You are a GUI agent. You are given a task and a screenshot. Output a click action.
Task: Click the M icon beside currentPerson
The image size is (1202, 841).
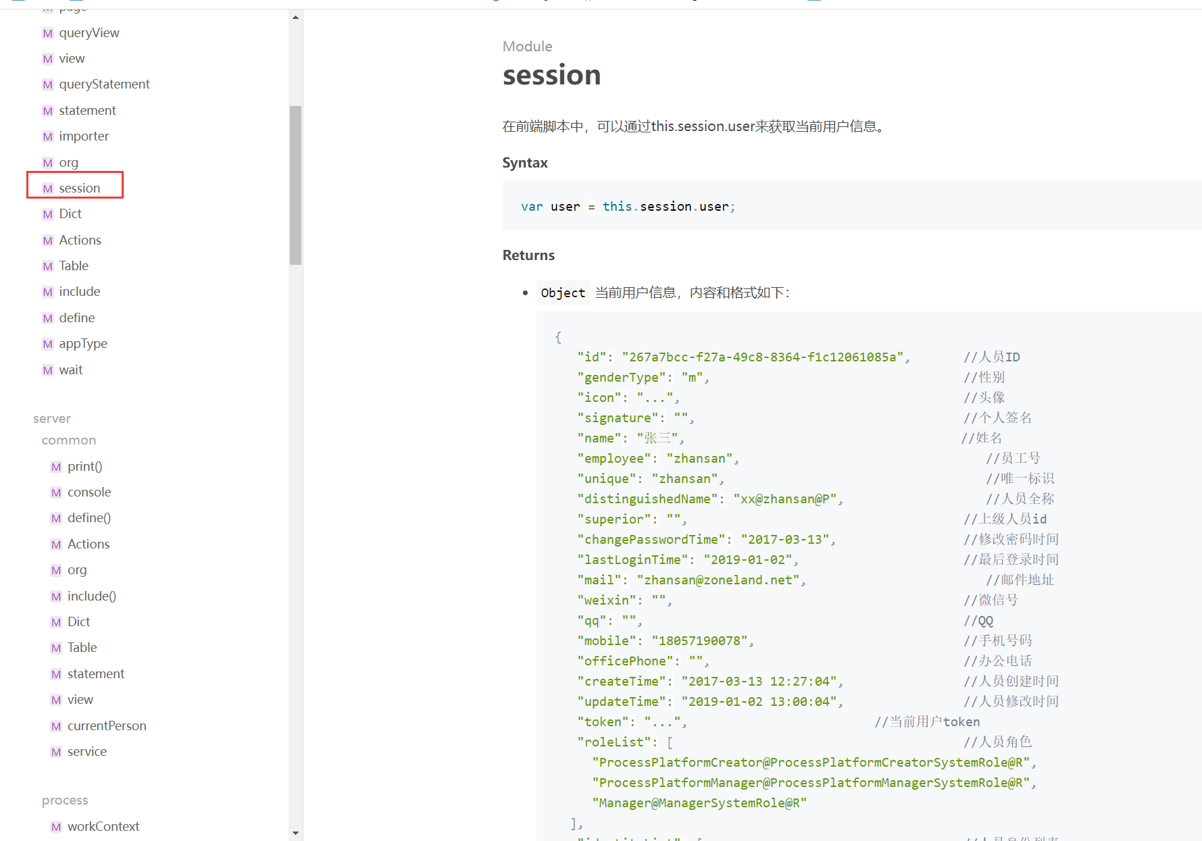(x=56, y=726)
